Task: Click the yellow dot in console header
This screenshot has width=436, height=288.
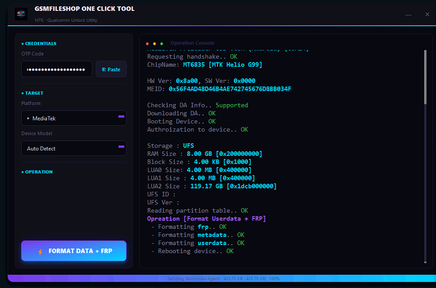Action: point(154,44)
